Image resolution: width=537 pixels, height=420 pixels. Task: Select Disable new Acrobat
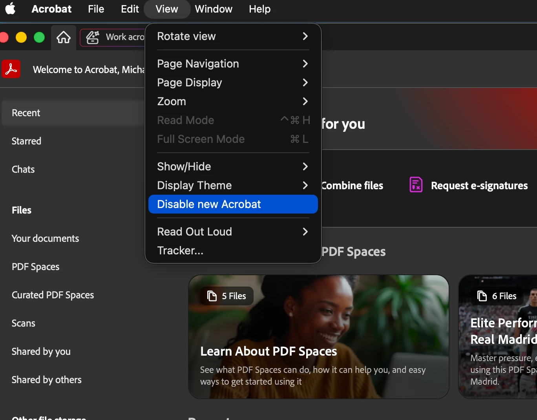pyautogui.click(x=233, y=204)
